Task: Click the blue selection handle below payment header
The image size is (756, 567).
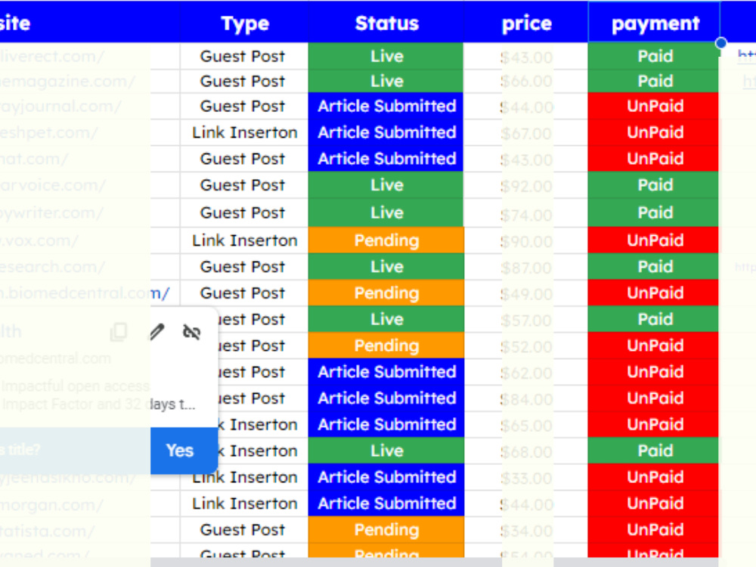Action: tap(720, 43)
